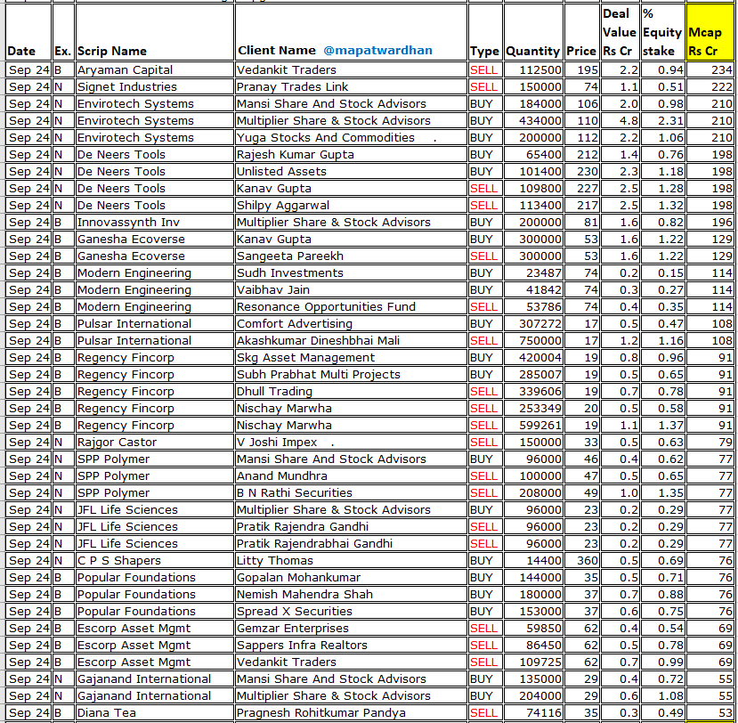This screenshot has width=738, height=723.
Task: Select the C P S Shapers scrip cell
Action: (x=154, y=561)
